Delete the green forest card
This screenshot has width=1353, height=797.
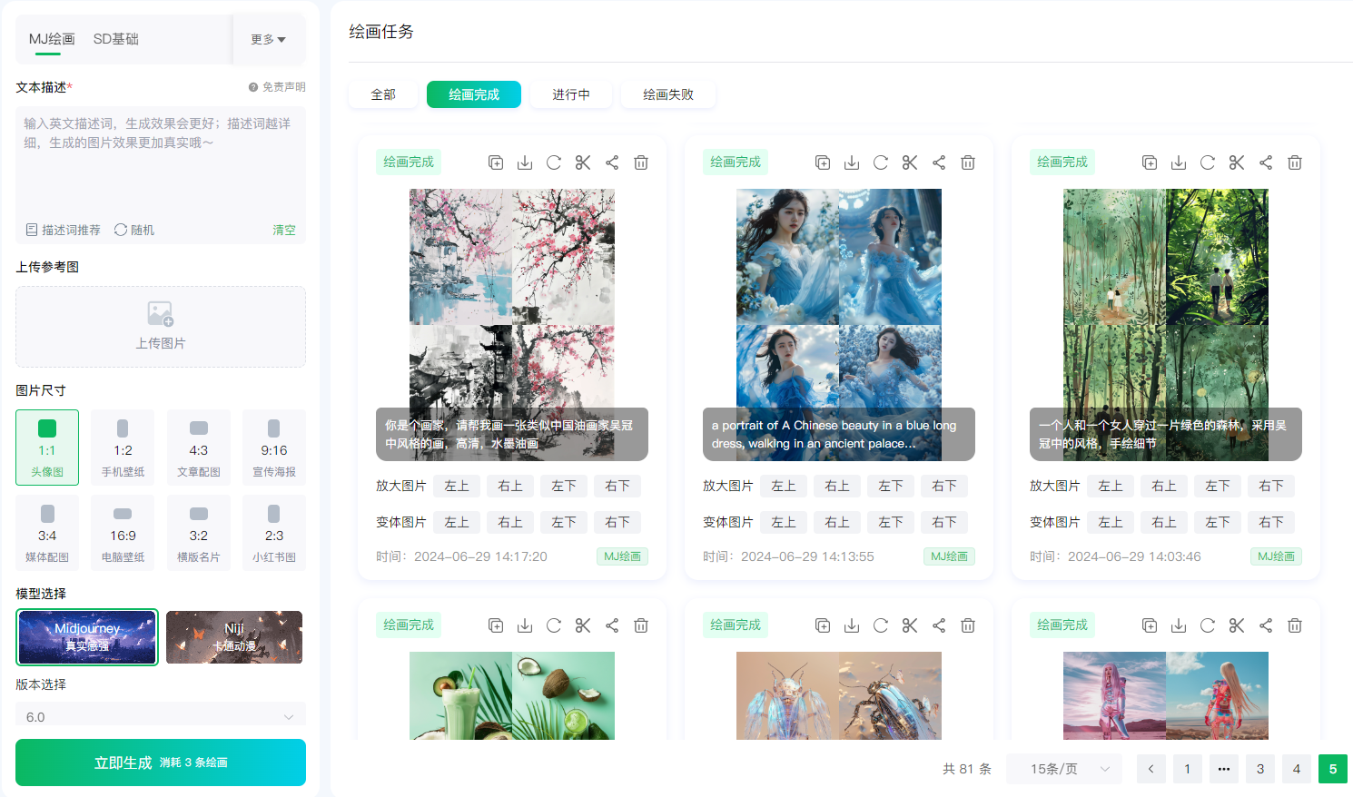(1295, 162)
